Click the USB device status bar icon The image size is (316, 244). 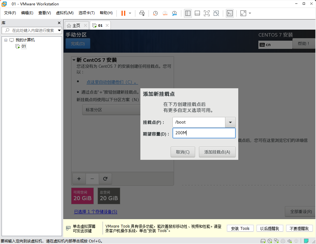coord(296,241)
